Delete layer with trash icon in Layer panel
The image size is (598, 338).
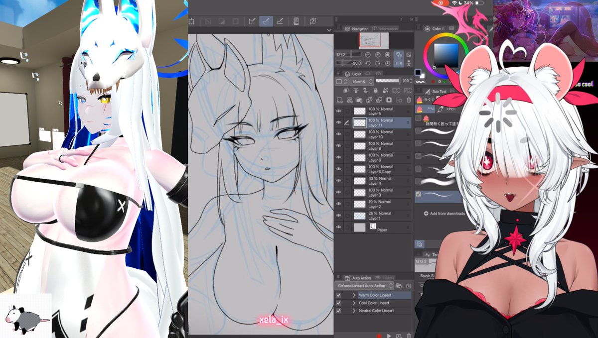coord(409,100)
